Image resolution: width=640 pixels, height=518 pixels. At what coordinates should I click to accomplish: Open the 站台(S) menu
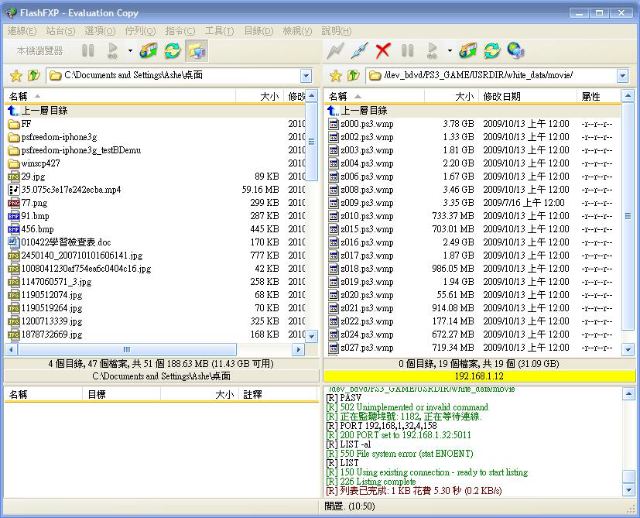(60, 31)
